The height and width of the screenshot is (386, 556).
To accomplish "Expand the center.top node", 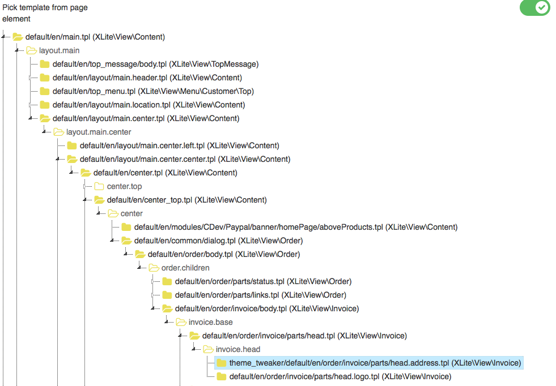I will 85,186.
